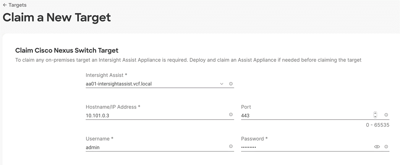Click the 'Claim a New Target' title
This screenshot has width=400, height=165.
coord(57,17)
